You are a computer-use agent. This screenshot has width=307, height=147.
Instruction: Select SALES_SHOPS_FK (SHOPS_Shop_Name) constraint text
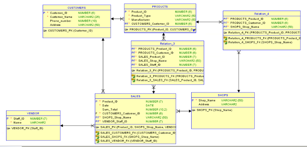(130, 137)
